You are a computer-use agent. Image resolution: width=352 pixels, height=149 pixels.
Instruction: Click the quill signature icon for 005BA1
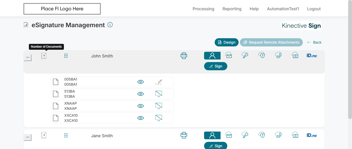click(159, 82)
